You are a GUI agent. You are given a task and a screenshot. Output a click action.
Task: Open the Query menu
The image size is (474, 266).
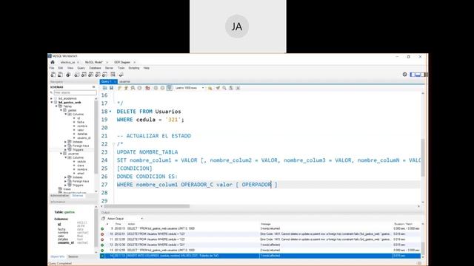click(x=81, y=68)
